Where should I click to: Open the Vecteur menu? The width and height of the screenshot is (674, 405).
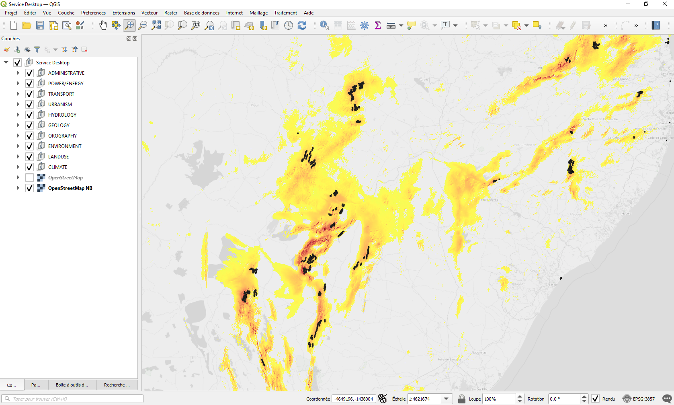point(150,13)
